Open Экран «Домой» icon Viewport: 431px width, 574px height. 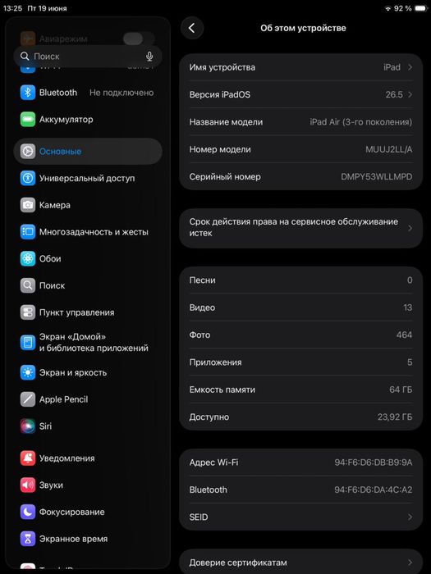point(27,342)
